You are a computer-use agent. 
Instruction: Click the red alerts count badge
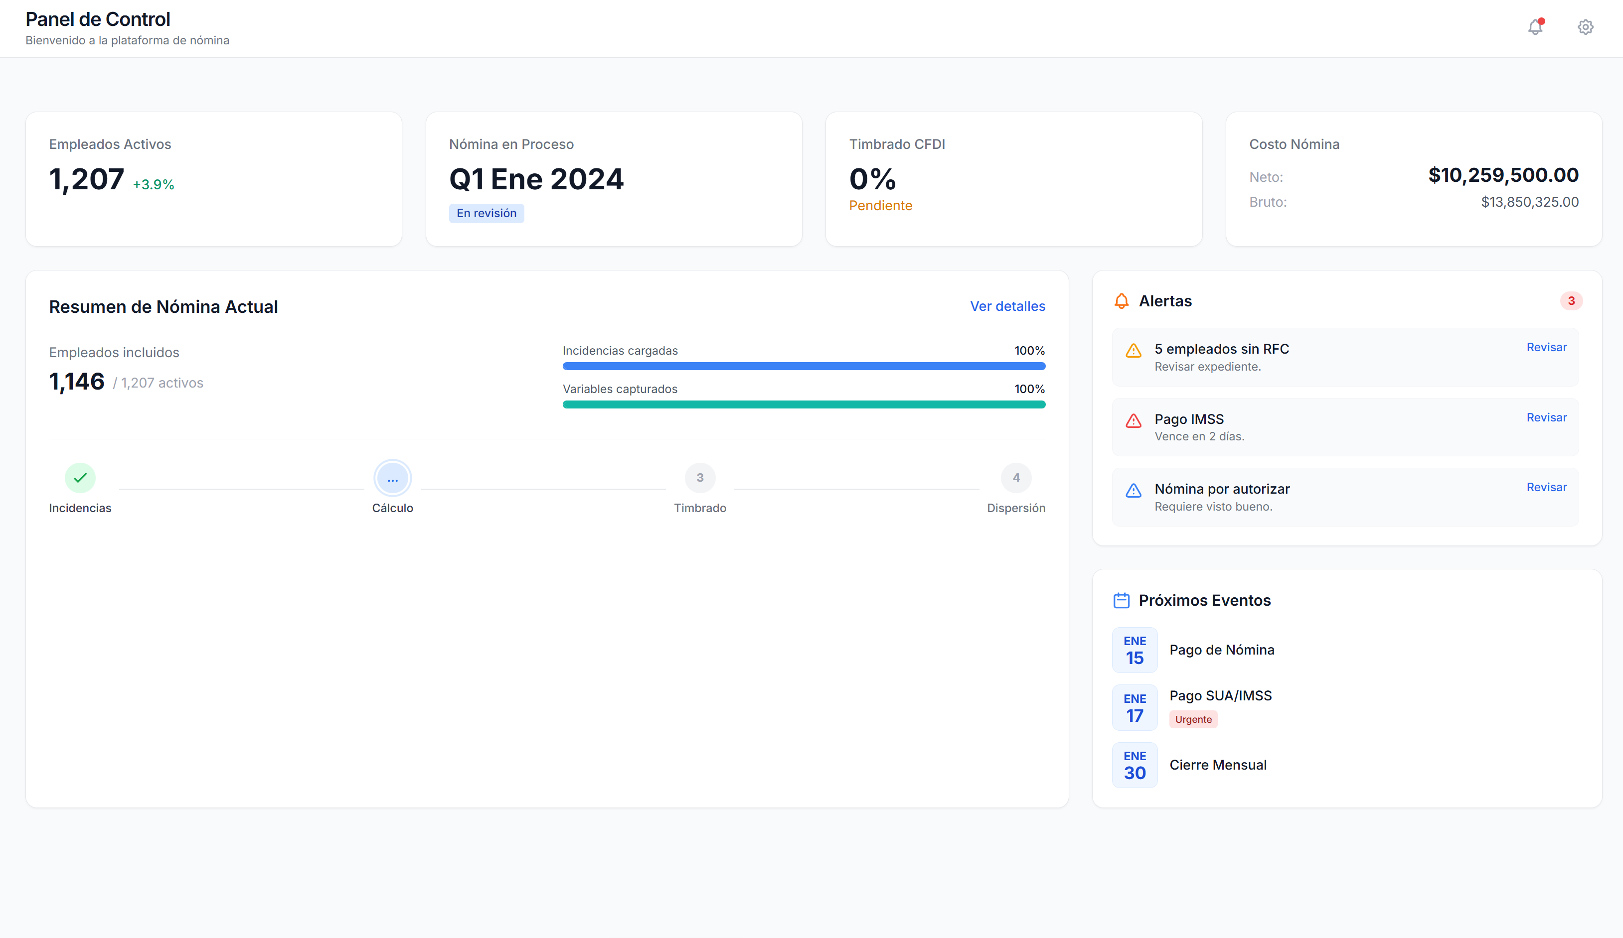pyautogui.click(x=1571, y=301)
